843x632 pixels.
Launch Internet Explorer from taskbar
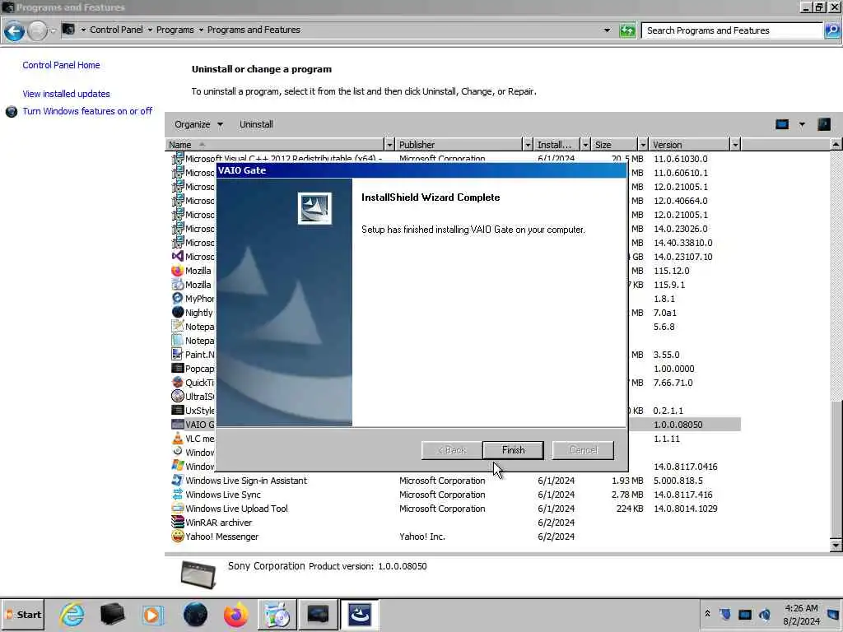point(72,615)
